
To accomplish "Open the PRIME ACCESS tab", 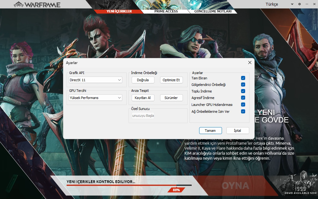I will coord(166,11).
